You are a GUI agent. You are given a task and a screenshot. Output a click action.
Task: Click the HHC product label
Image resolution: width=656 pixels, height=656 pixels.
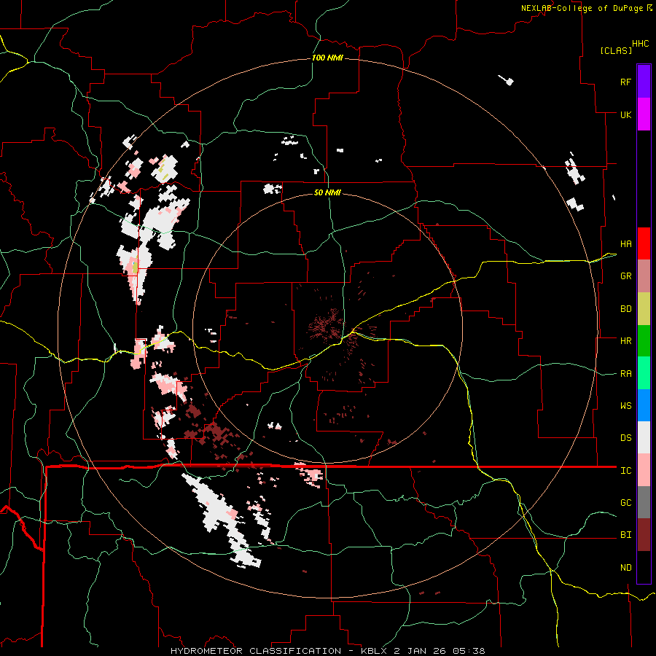pyautogui.click(x=641, y=44)
